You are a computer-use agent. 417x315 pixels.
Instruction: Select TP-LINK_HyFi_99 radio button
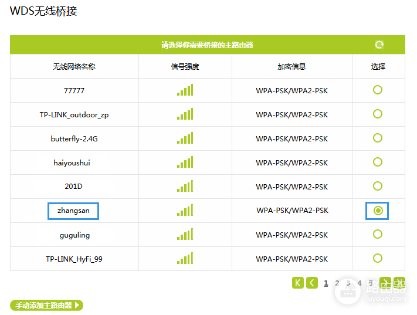click(377, 258)
